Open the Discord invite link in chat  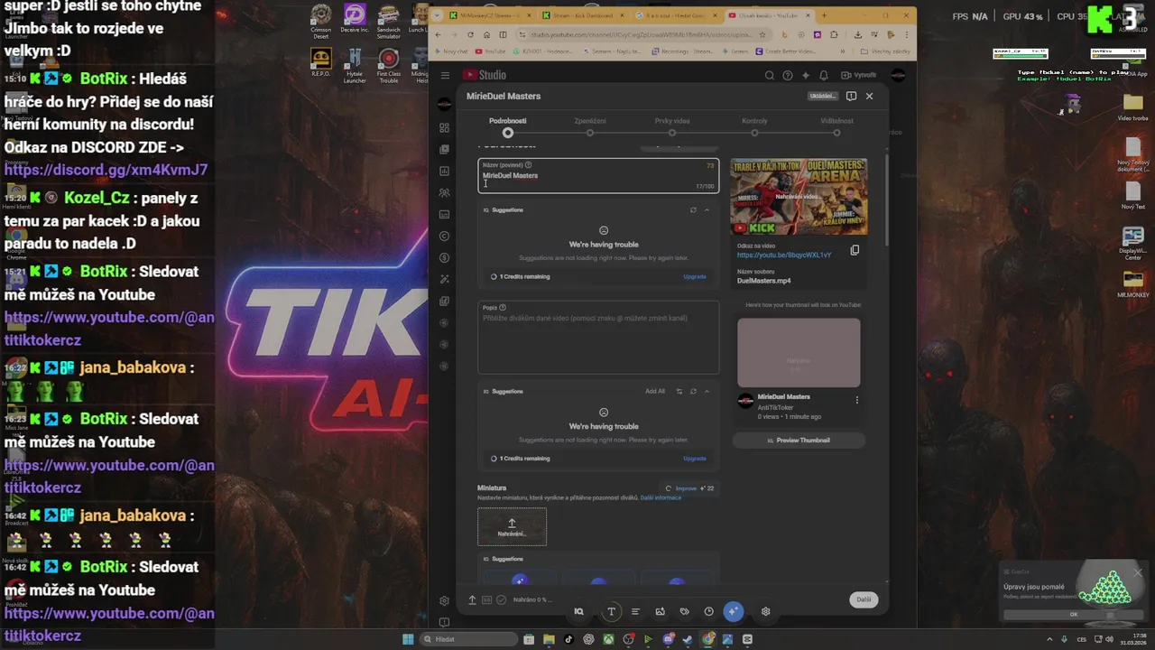point(106,170)
